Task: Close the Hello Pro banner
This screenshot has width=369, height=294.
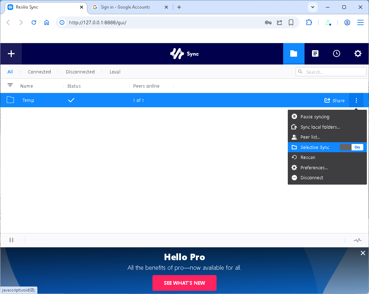Action: point(363,253)
